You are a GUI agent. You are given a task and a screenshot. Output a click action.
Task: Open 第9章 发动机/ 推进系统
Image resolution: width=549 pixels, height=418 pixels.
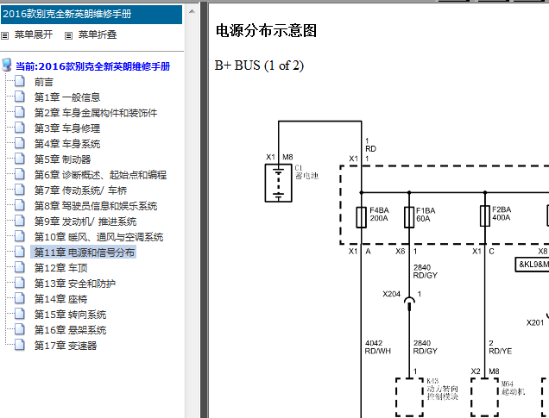85,221
